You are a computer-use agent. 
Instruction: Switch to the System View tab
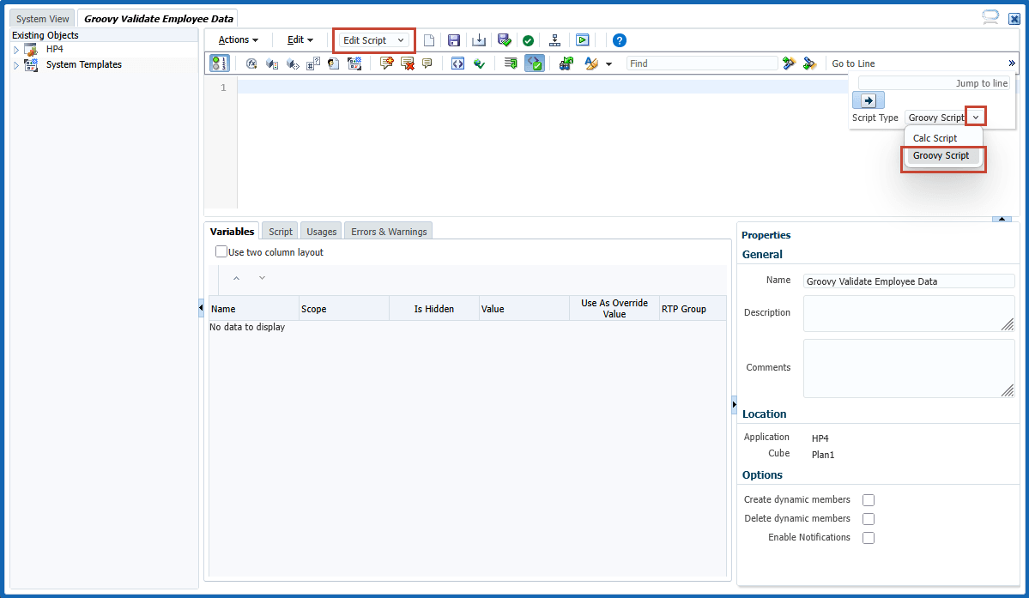tap(43, 19)
